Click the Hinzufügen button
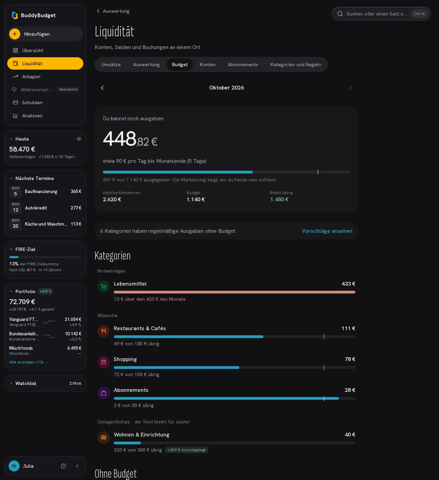 point(45,34)
